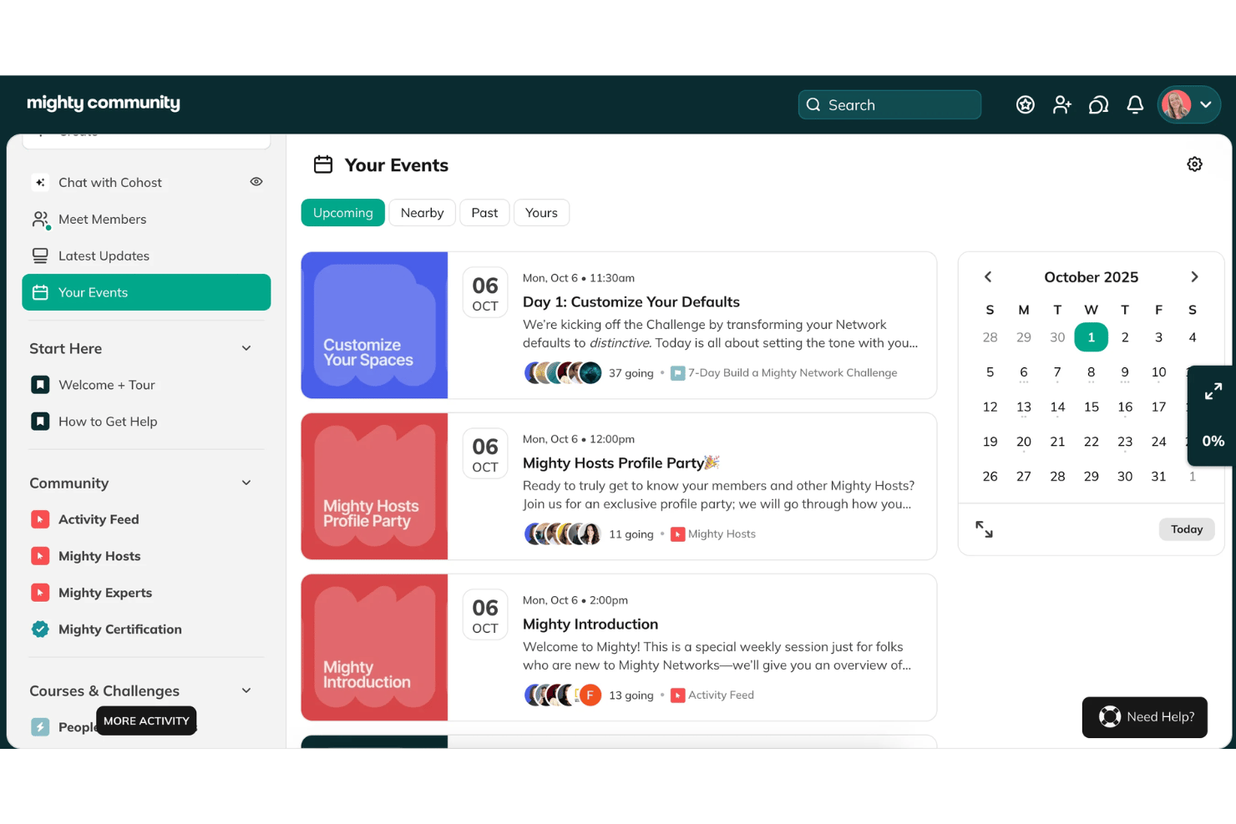Click the invite members icon
Screen dimensions: 1236x824
[1062, 104]
